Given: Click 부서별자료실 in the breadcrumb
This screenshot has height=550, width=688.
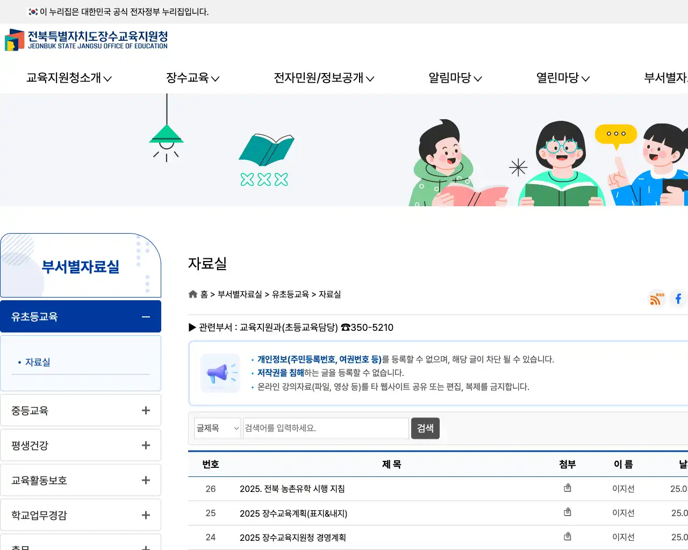Looking at the screenshot, I should (x=240, y=294).
